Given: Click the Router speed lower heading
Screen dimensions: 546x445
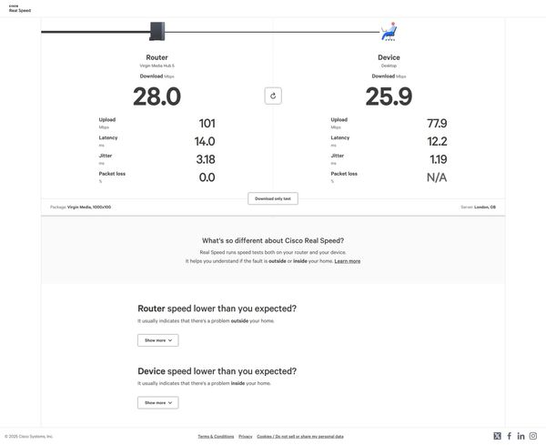Looking at the screenshot, I should click(217, 308).
